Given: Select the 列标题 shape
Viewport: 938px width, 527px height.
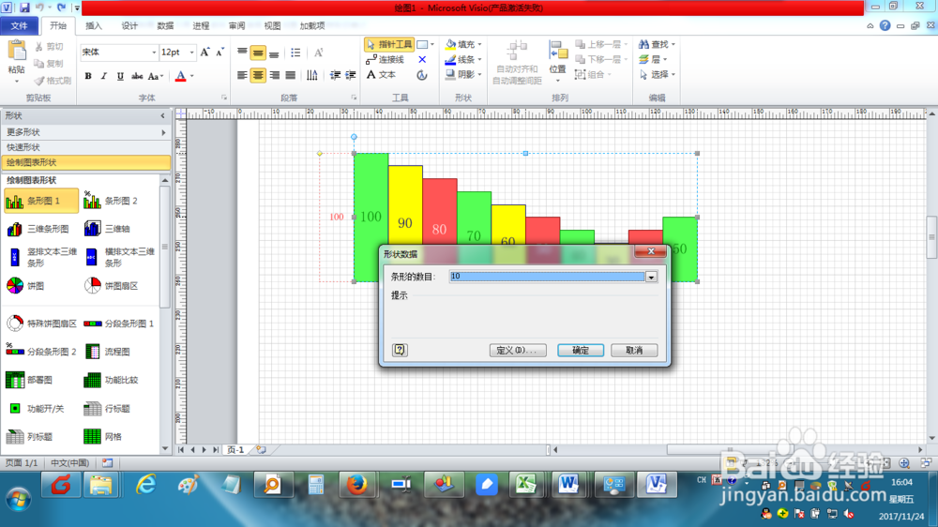Looking at the screenshot, I should (x=30, y=437).
